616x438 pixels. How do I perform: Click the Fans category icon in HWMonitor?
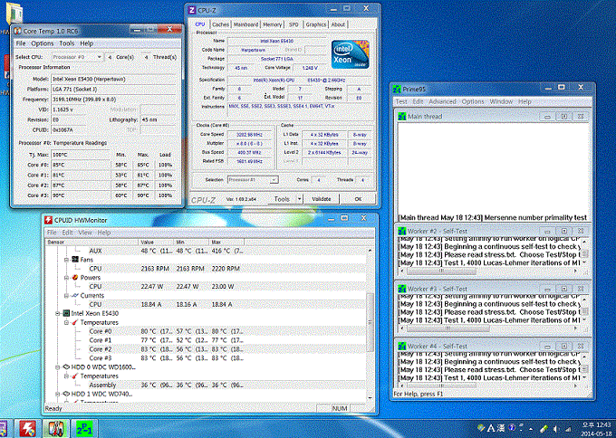tap(75, 260)
